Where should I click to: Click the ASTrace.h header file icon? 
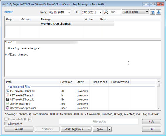(x=8, y=95)
